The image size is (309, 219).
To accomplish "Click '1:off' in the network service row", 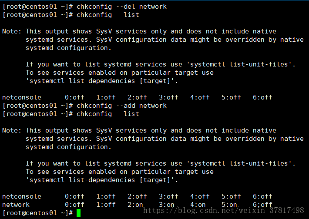I will tap(106, 205).
